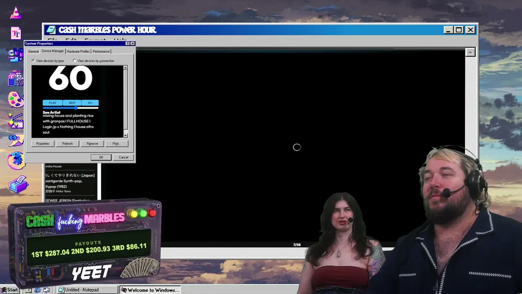Image resolution: width=522 pixels, height=294 pixels.
Task: Click the blue PLAY button
Action: (x=53, y=103)
